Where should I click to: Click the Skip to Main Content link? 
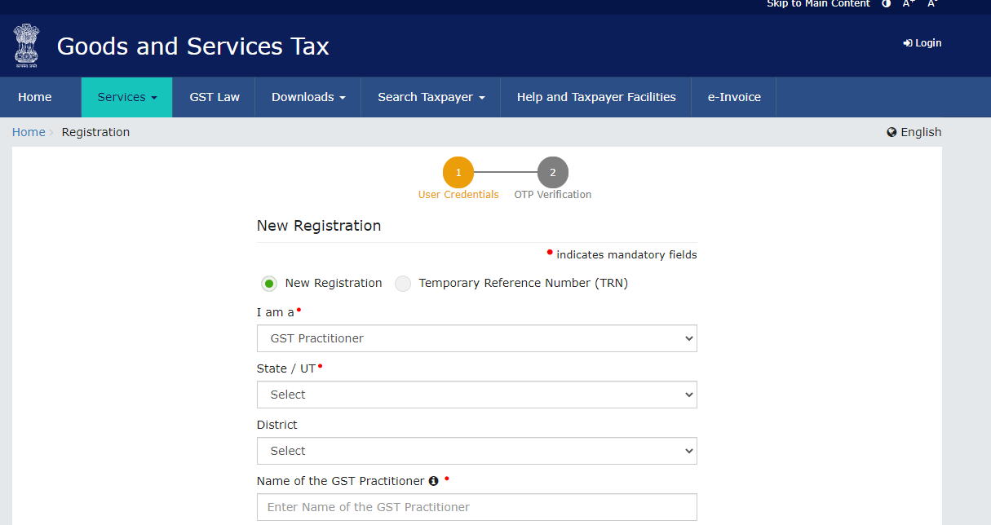point(818,4)
